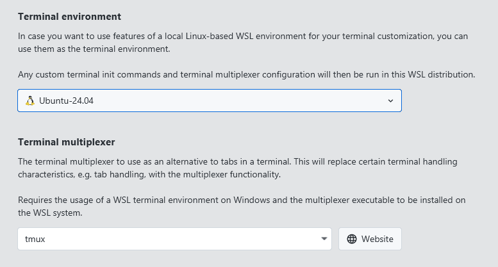The image size is (498, 267).
Task: Click the Tux penguin icon in distribution selector
Action: click(x=29, y=101)
